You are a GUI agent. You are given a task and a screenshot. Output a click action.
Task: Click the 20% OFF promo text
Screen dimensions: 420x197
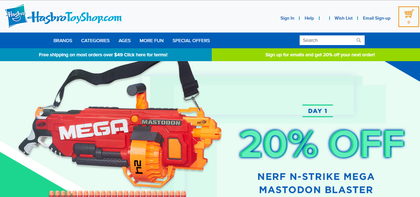click(x=321, y=143)
